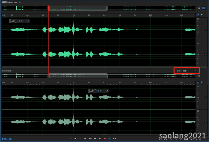209x142 pixels.
Task: Toggle the right channel R button in top editor
Action: 205,54
